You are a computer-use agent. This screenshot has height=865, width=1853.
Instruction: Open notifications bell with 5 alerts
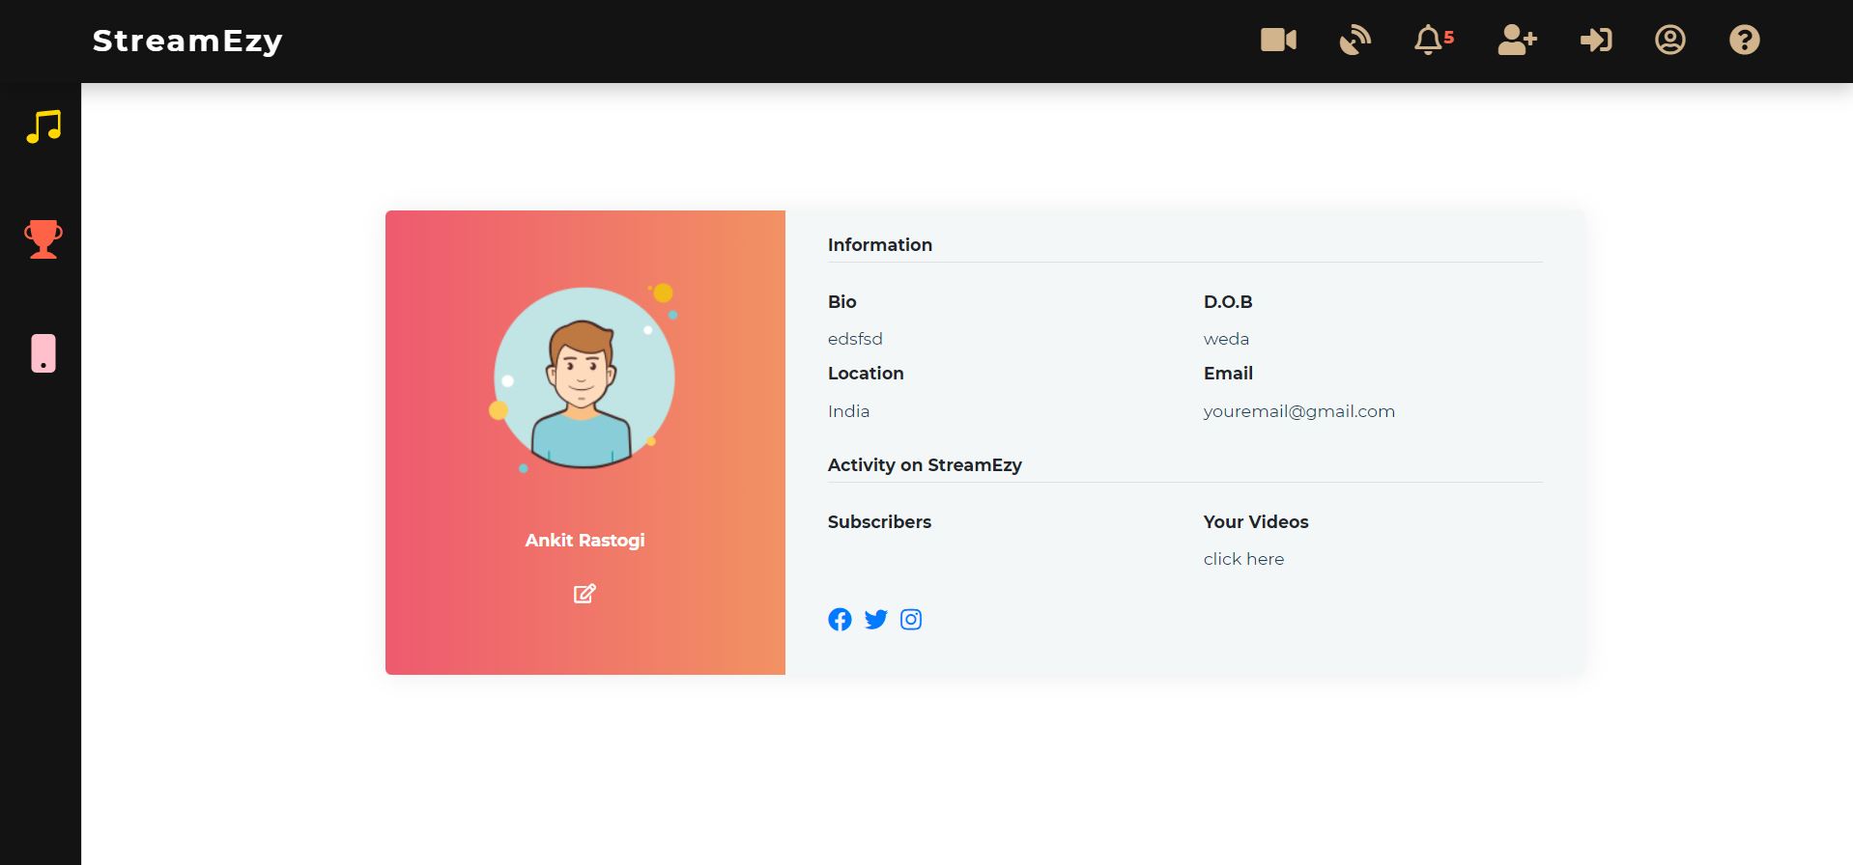pos(1433,40)
